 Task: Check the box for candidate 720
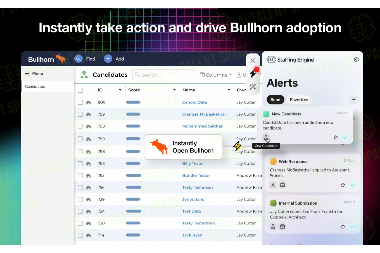tap(80, 223)
